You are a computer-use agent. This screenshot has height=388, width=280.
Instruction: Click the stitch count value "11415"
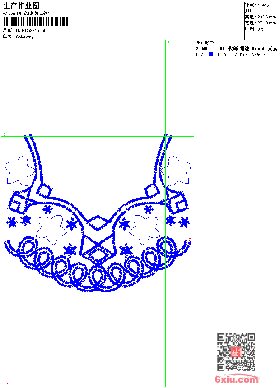click(263, 5)
